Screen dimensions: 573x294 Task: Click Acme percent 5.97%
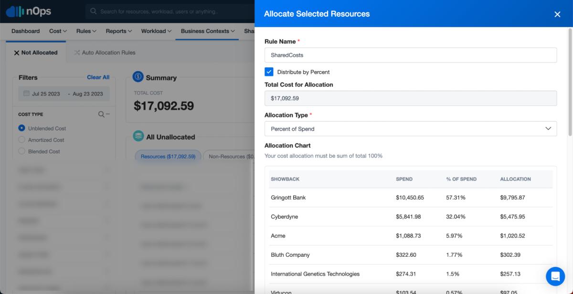point(454,236)
